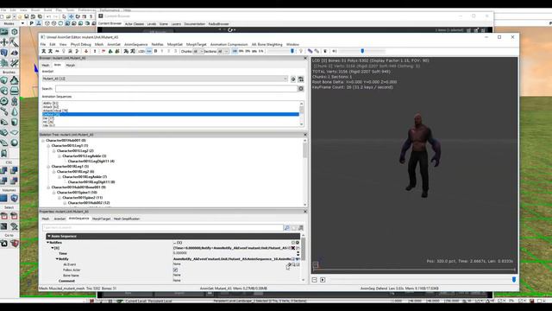Screen dimensions: 552x311
Task: Collapse the Character001Hub001 root bone
Action: pyautogui.click(x=43, y=140)
